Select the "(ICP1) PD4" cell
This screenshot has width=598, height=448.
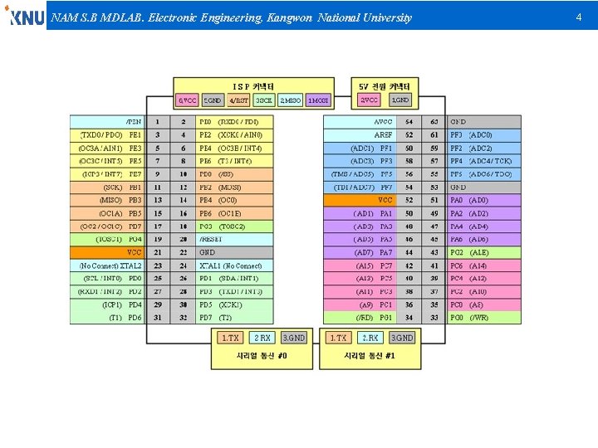(107, 304)
